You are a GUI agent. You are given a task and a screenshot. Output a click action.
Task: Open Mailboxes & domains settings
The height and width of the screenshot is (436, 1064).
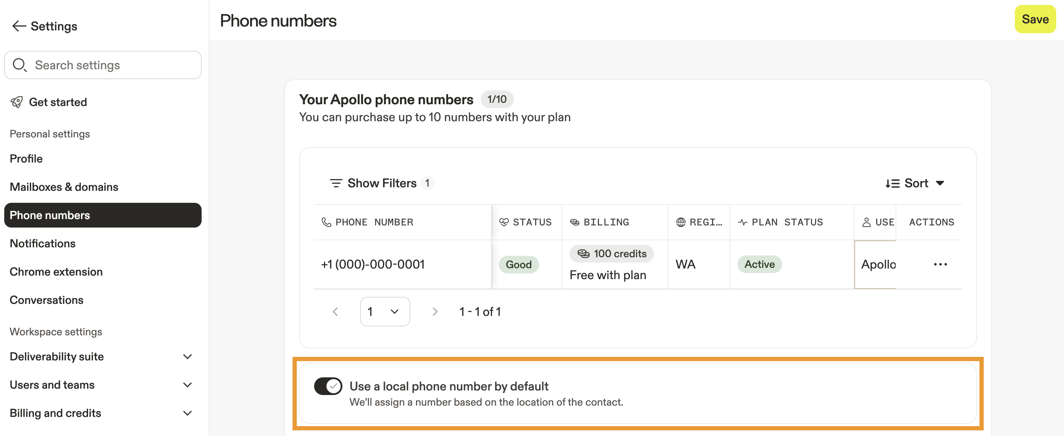pos(64,187)
